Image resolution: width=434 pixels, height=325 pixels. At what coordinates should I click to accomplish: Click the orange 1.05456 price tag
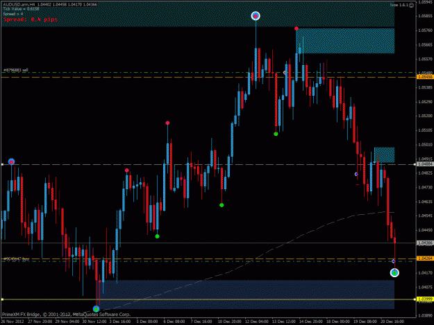[x=424, y=77]
